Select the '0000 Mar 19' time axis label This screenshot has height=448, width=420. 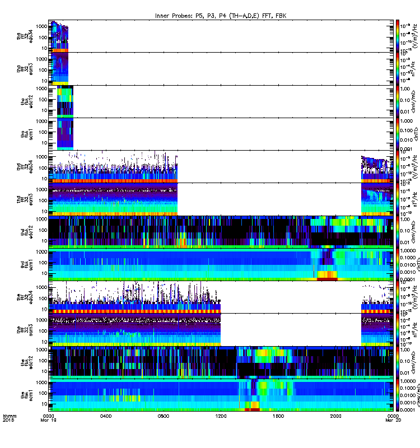pos(48,418)
